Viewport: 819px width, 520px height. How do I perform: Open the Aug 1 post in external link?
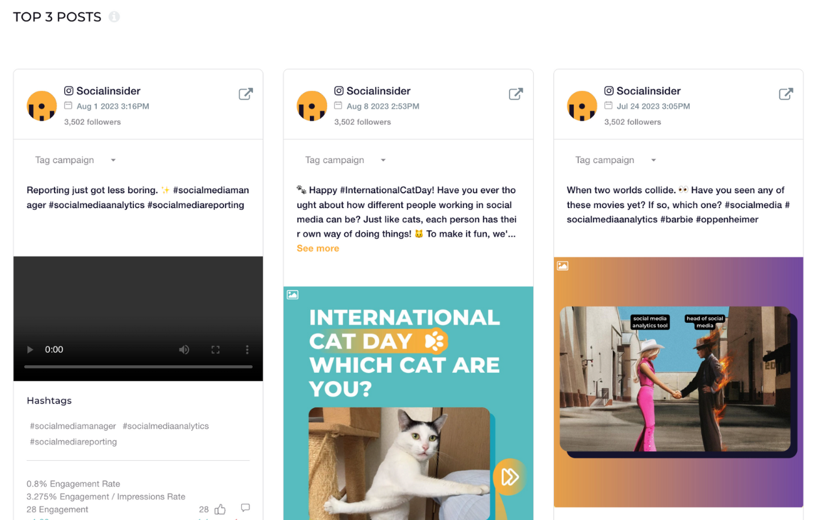pos(246,94)
